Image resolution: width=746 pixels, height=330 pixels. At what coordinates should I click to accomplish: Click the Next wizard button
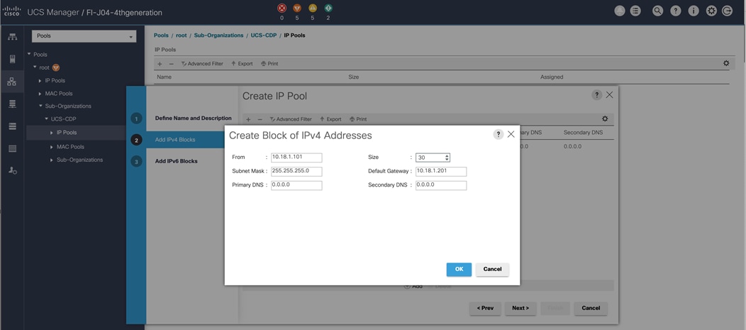(x=520, y=308)
